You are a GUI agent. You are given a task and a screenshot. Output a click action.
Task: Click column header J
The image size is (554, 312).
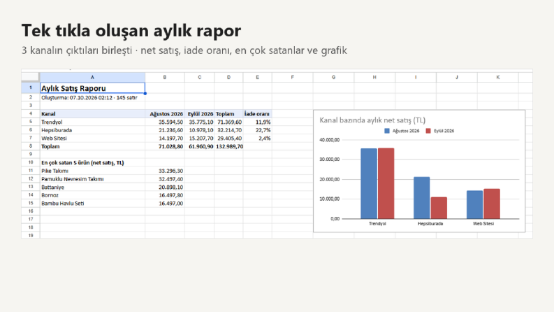[x=456, y=77]
